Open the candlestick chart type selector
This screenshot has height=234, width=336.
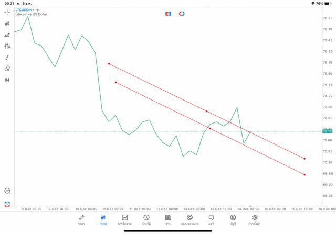pyautogui.click(x=7, y=24)
